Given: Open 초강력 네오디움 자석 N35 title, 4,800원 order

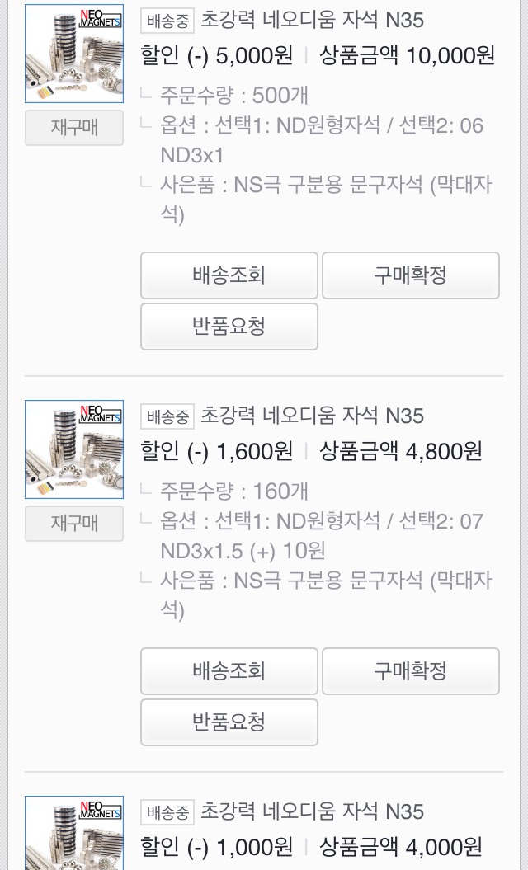Looking at the screenshot, I should [x=312, y=416].
